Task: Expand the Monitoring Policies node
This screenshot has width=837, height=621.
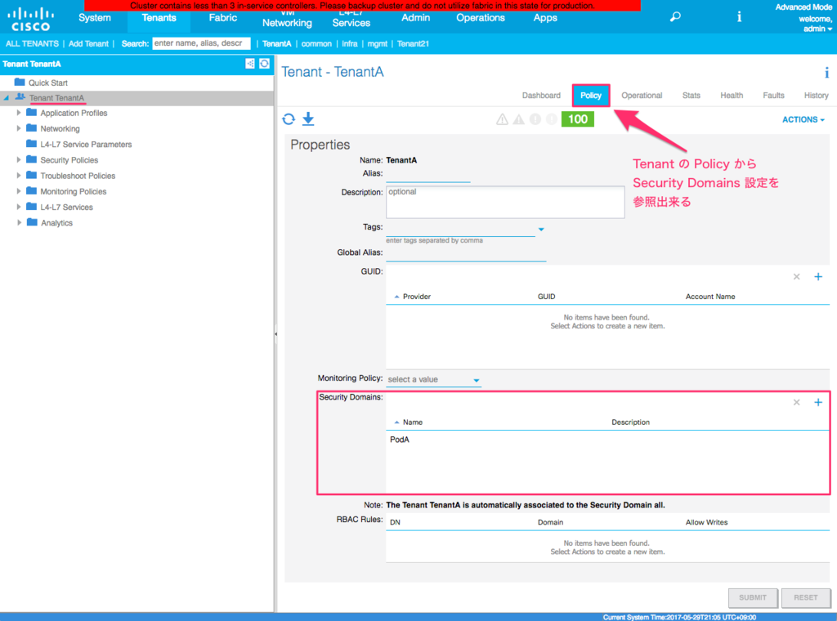Action: point(19,191)
